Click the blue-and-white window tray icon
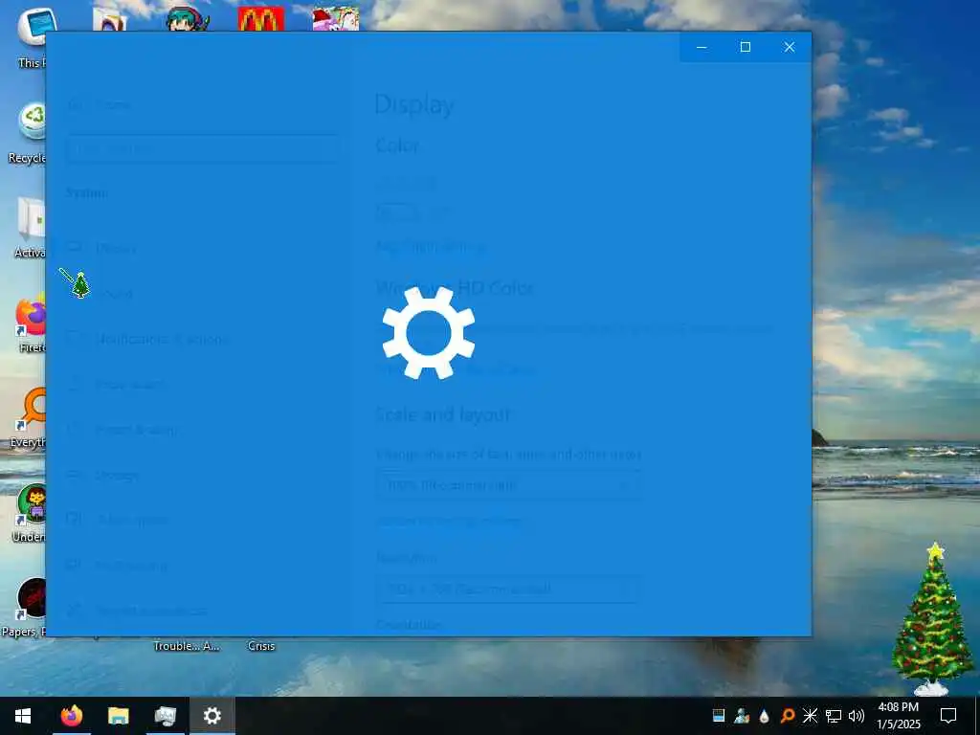 (x=719, y=716)
